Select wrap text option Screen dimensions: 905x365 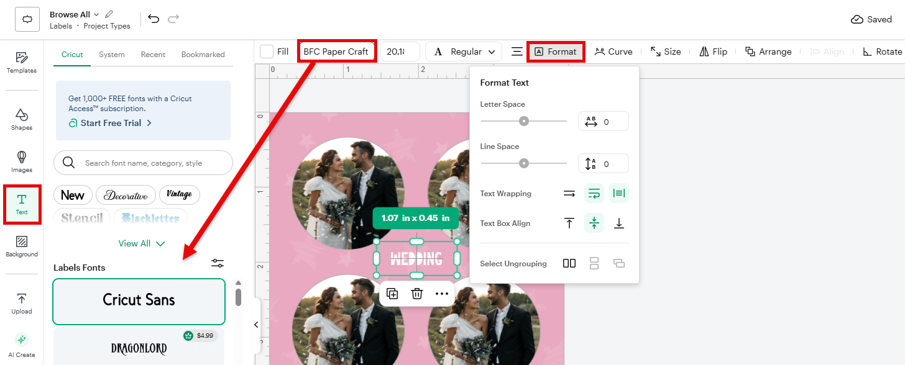pos(594,194)
